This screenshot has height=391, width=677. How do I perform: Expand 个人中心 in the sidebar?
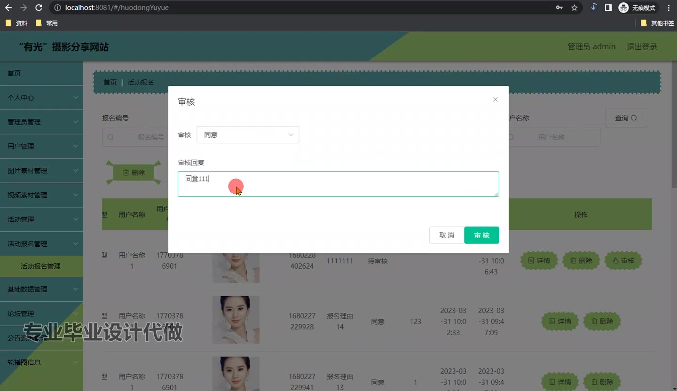(x=41, y=98)
